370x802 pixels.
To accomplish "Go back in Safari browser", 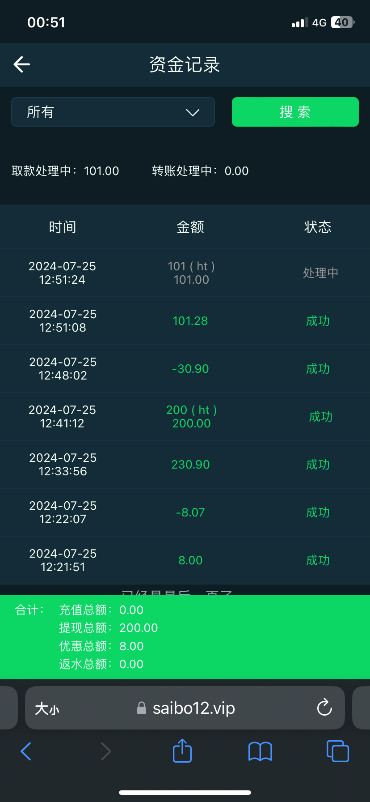I will 26,751.
